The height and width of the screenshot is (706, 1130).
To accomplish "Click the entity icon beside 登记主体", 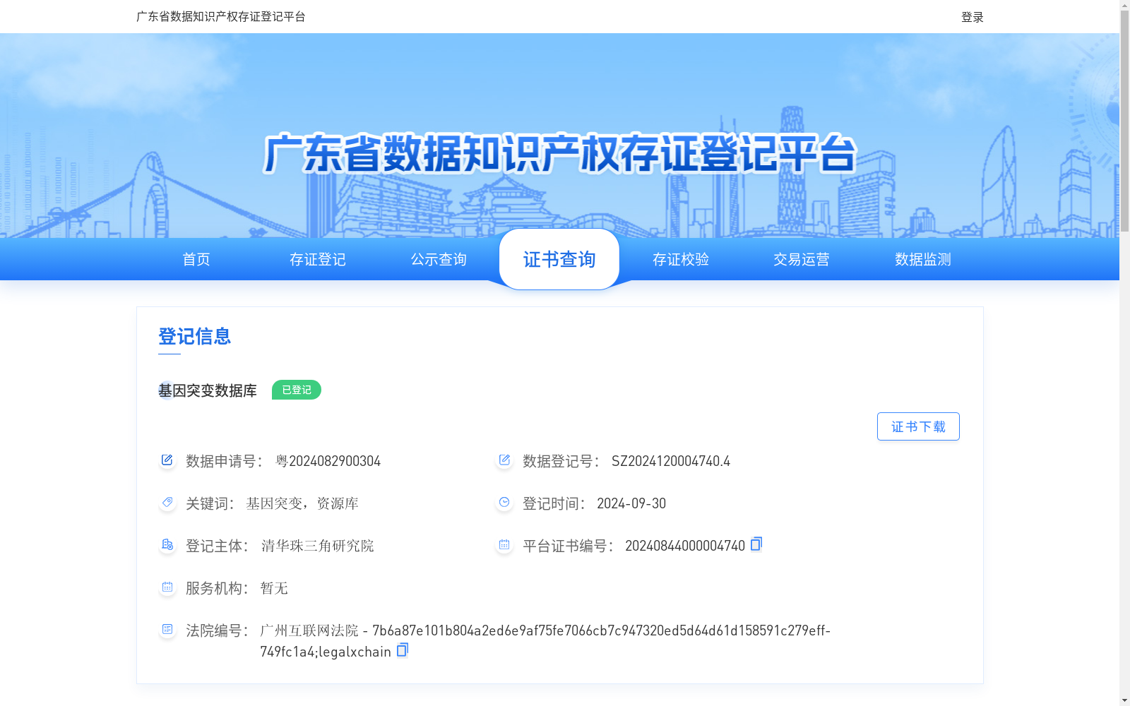I will [x=167, y=545].
